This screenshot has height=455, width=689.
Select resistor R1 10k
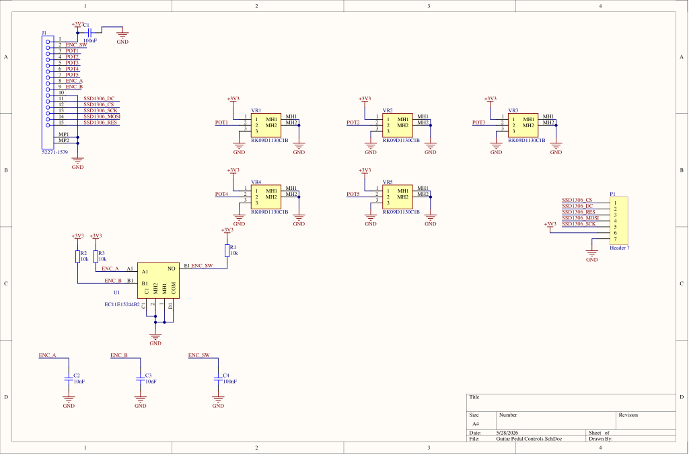pos(227,250)
